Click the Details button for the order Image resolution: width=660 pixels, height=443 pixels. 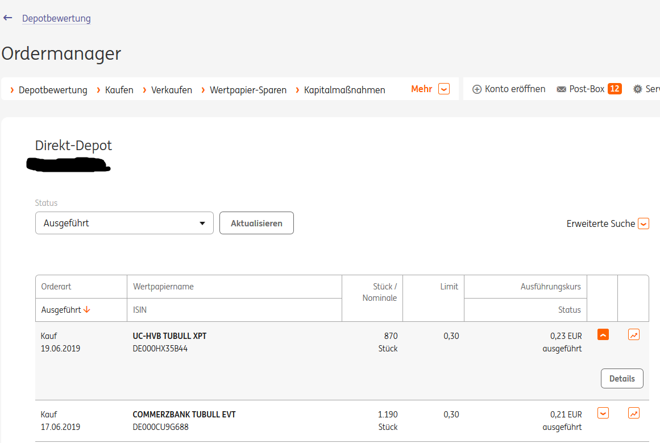[622, 379]
